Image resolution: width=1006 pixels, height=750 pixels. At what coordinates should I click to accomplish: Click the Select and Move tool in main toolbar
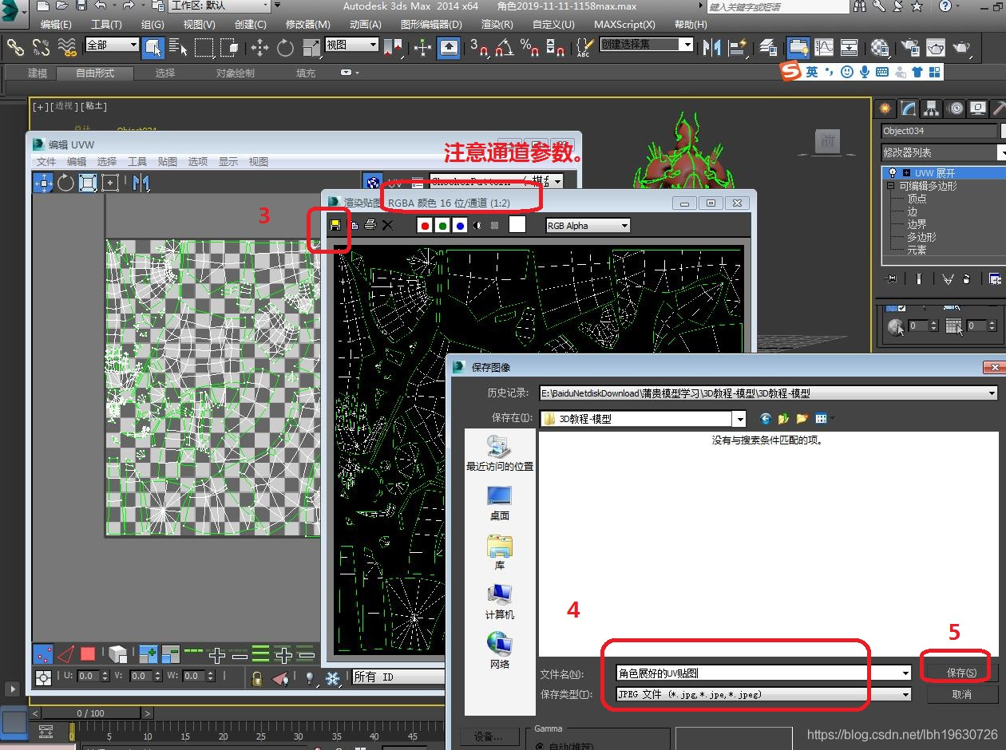click(x=259, y=48)
